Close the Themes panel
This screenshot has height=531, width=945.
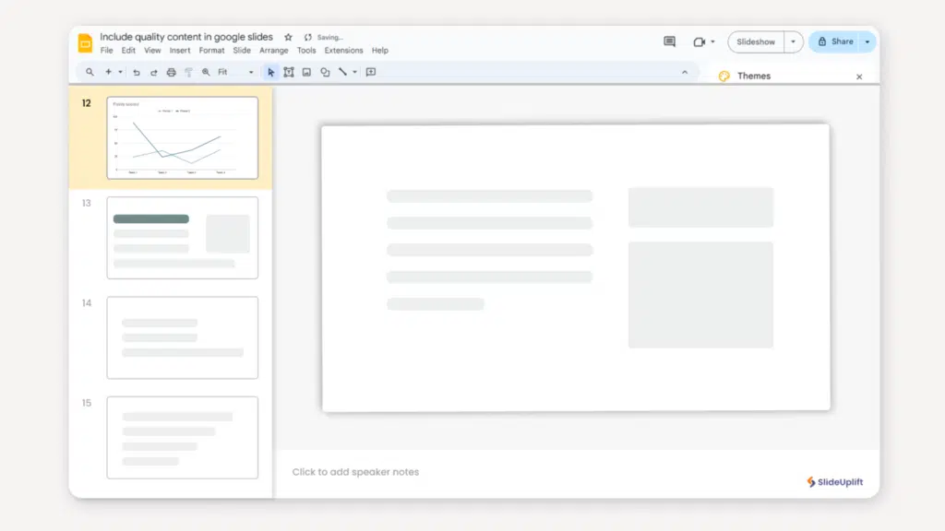859,77
